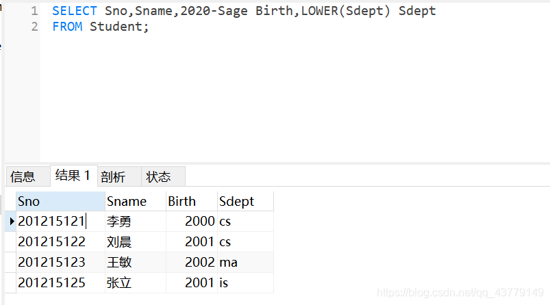Image resolution: width=550 pixels, height=305 pixels.
Task: Click the Sno column header
Action: (x=60, y=201)
